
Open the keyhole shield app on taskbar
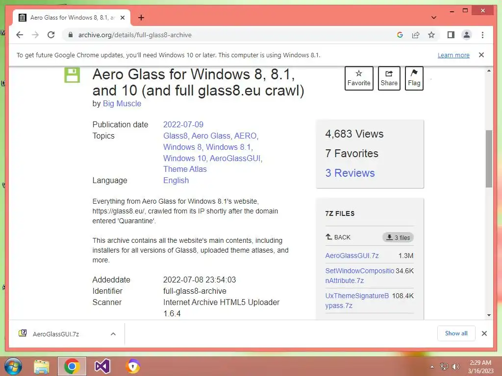click(x=133, y=366)
